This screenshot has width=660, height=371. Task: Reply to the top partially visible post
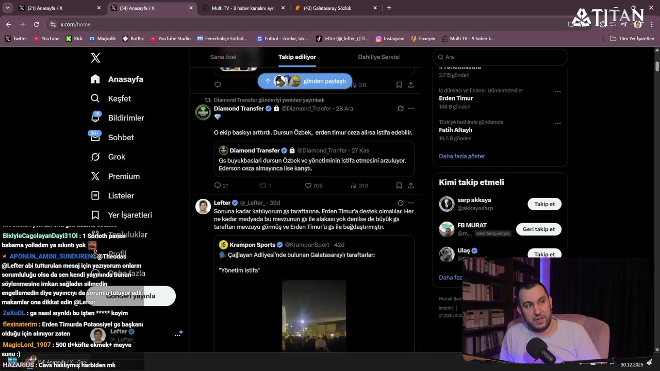218,85
